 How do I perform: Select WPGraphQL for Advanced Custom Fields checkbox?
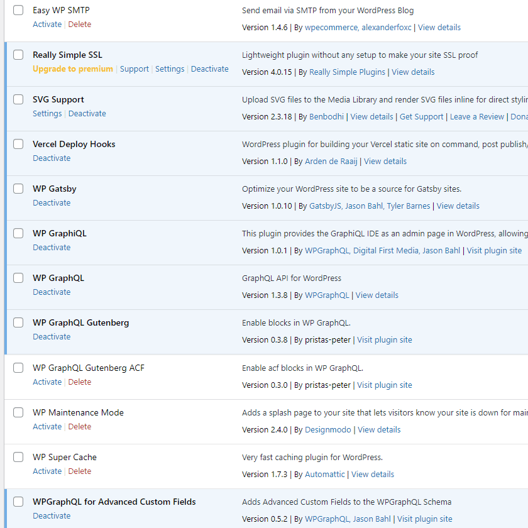click(x=18, y=502)
